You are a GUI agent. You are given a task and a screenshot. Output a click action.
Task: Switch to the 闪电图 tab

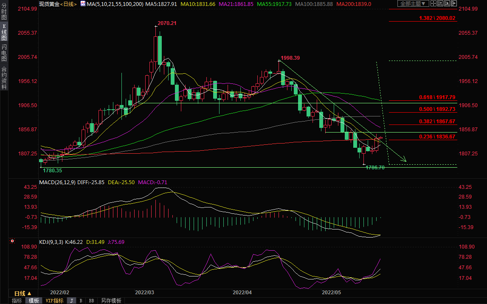tap(4, 53)
